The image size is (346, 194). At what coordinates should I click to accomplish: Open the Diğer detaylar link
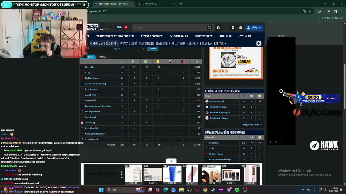[252, 125]
